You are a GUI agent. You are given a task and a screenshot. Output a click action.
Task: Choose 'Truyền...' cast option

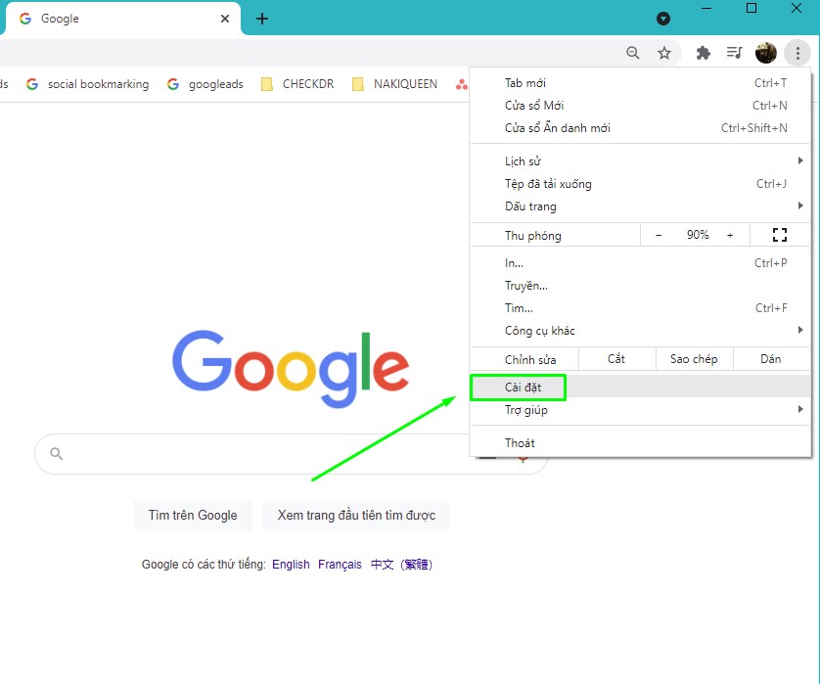[640, 286]
